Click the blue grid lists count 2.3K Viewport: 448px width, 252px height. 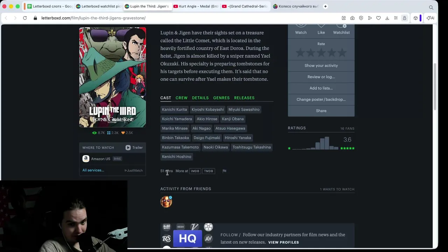[x=113, y=133]
